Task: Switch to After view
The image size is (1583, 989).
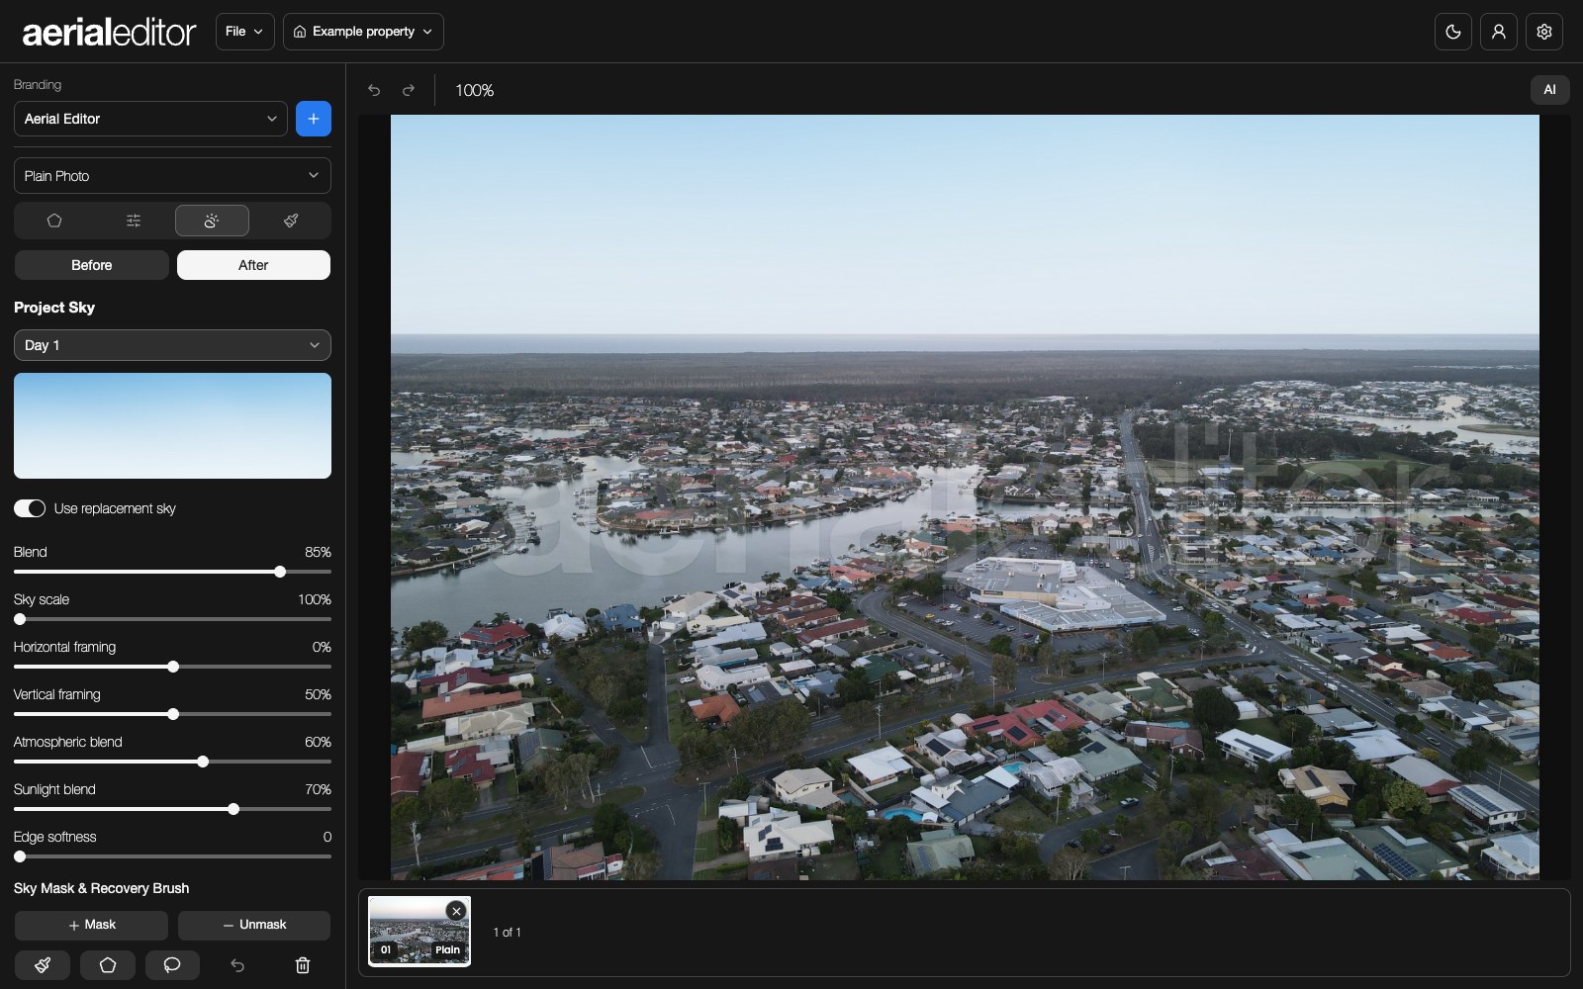Action: point(253,265)
